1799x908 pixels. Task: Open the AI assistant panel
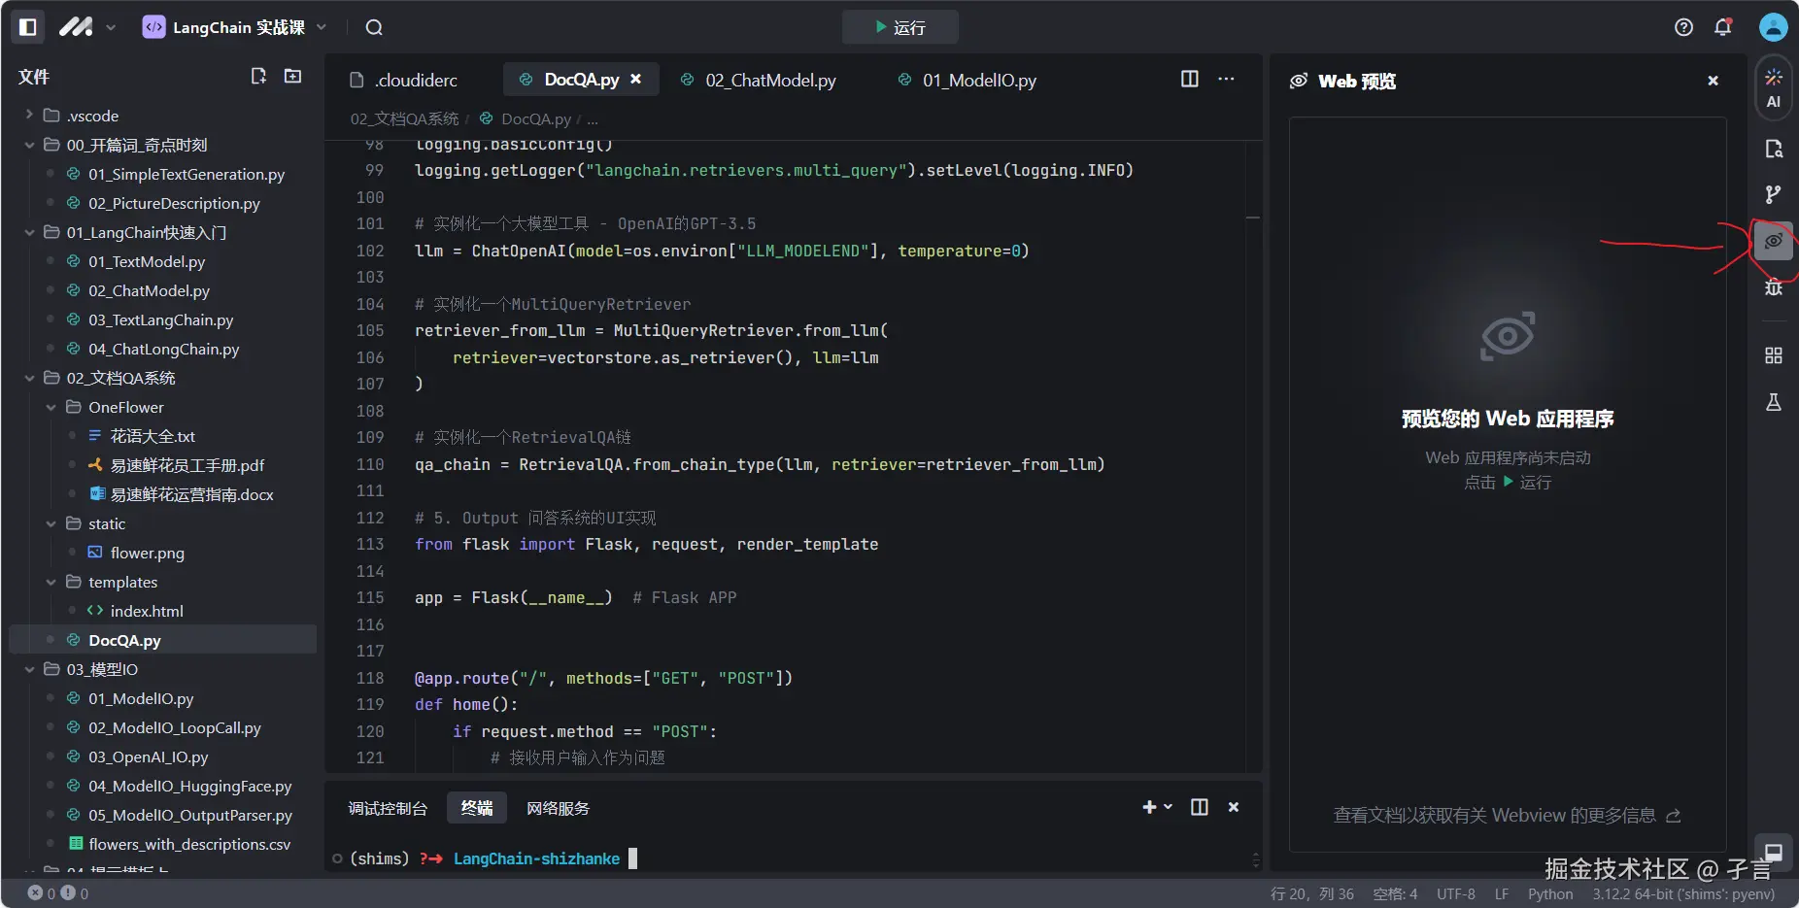1774,87
